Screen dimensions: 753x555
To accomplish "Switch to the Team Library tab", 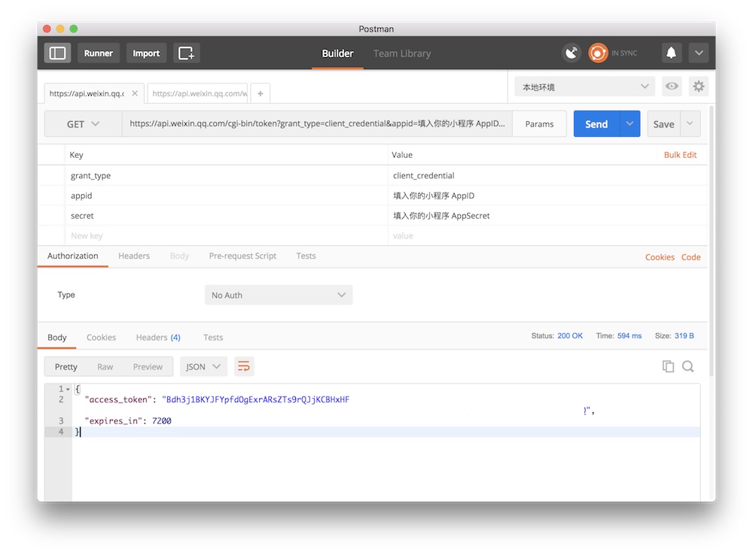I will [402, 53].
